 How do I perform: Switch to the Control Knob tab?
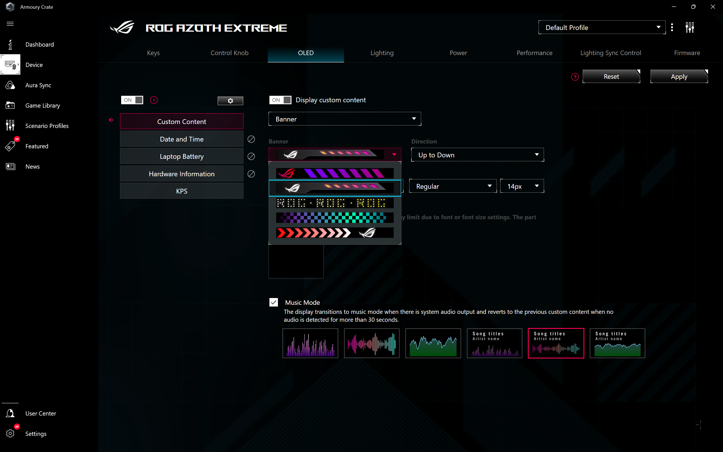point(229,53)
